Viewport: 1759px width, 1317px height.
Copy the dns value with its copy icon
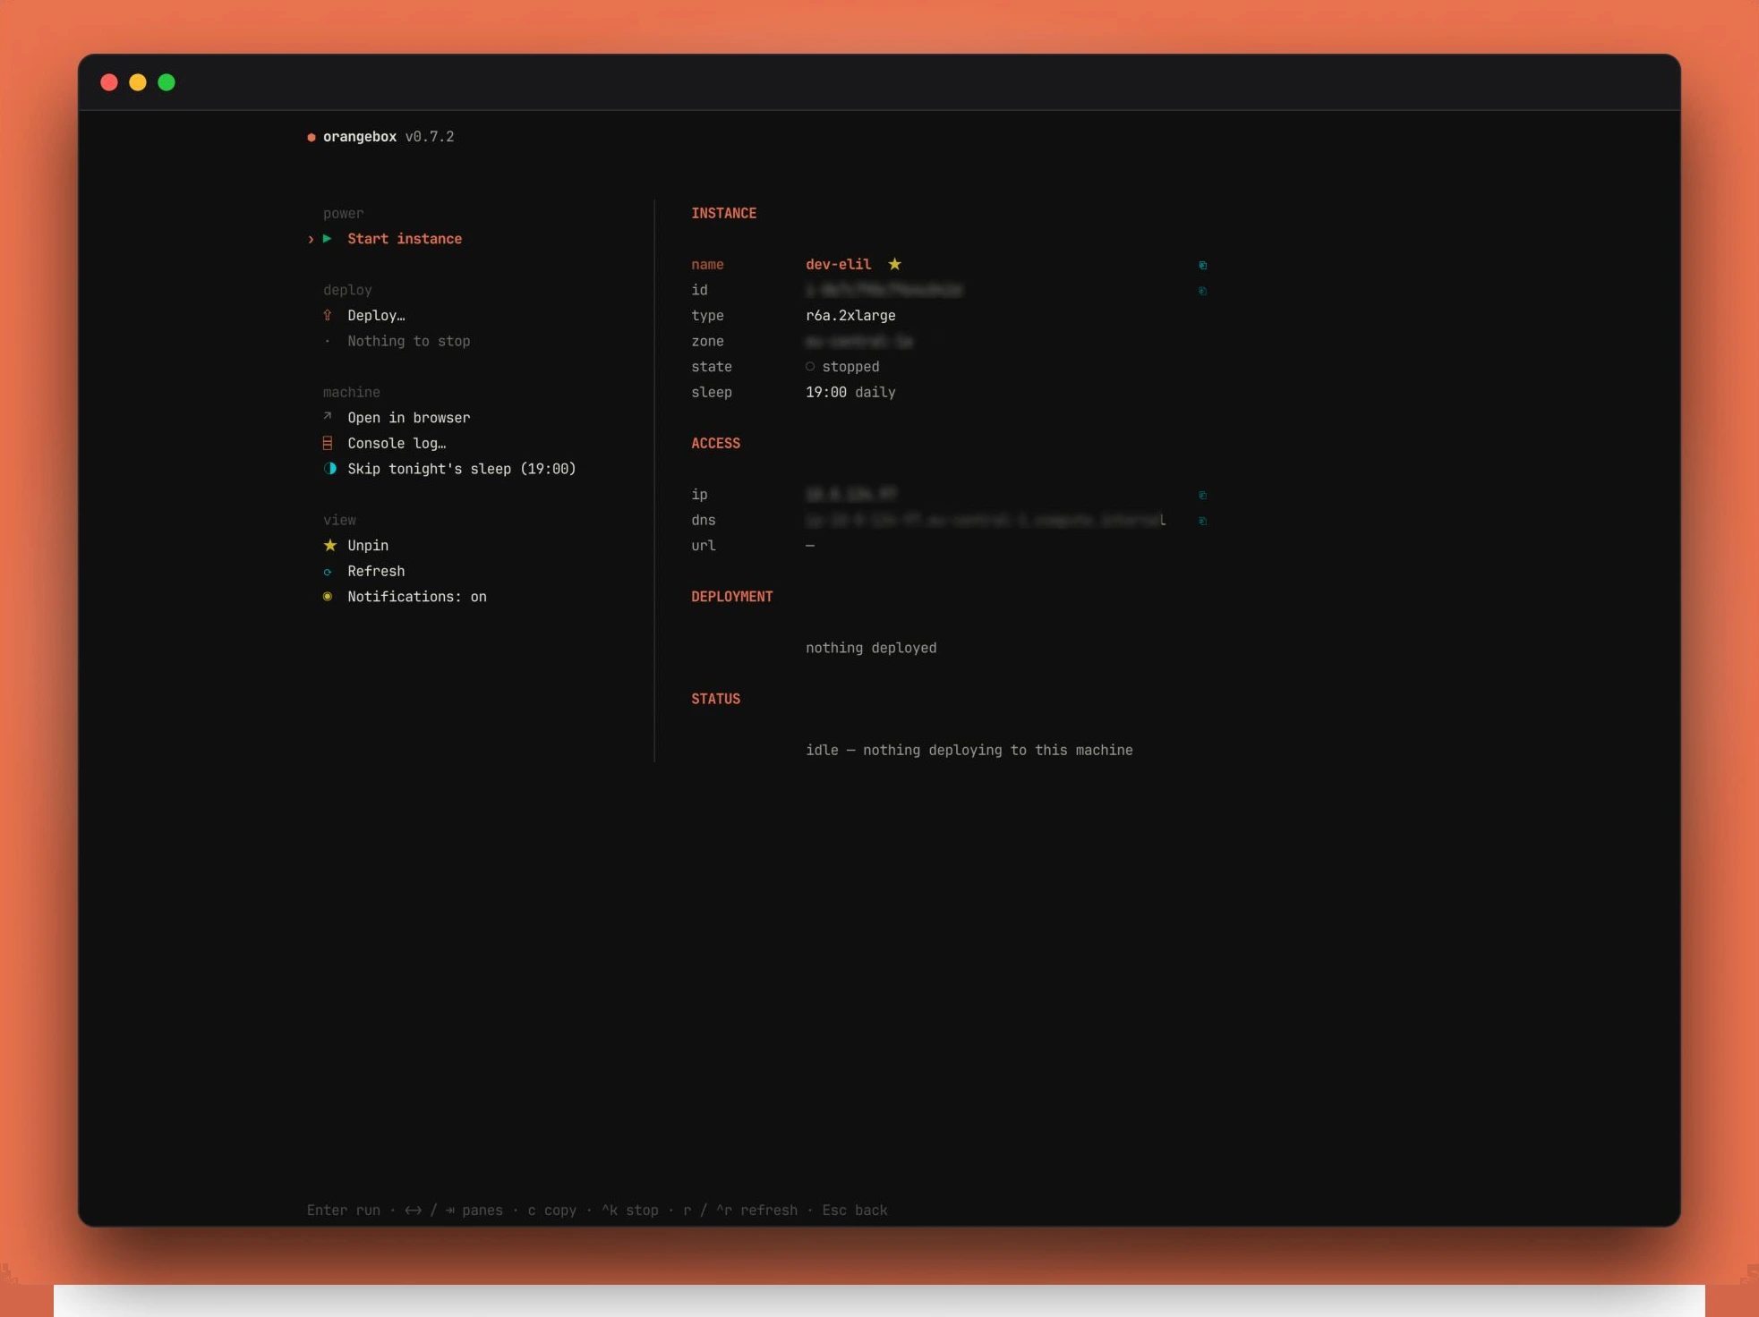pyautogui.click(x=1203, y=521)
